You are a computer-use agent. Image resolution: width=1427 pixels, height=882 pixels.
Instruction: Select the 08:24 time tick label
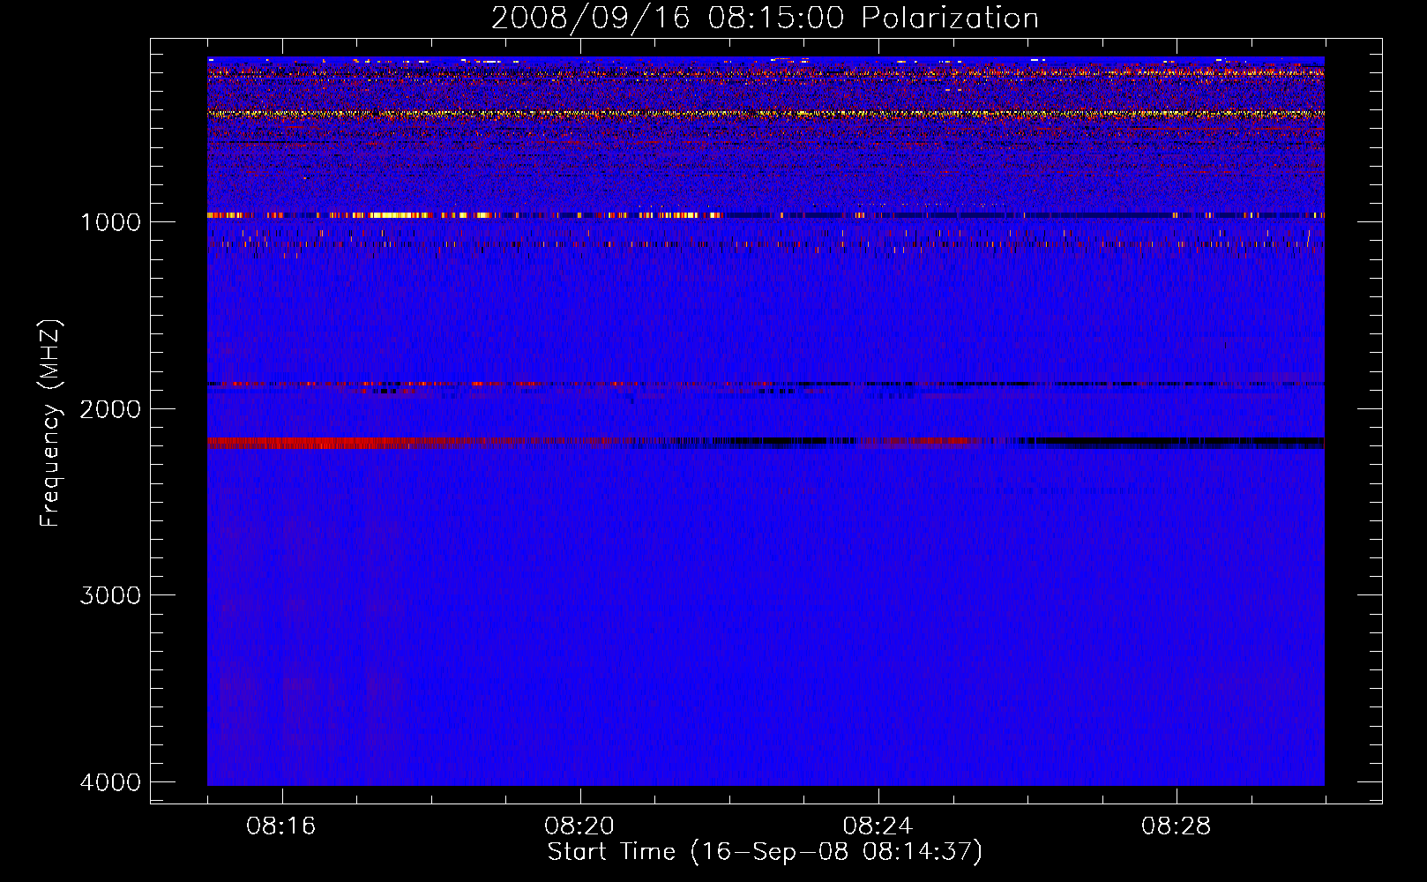pos(878,826)
